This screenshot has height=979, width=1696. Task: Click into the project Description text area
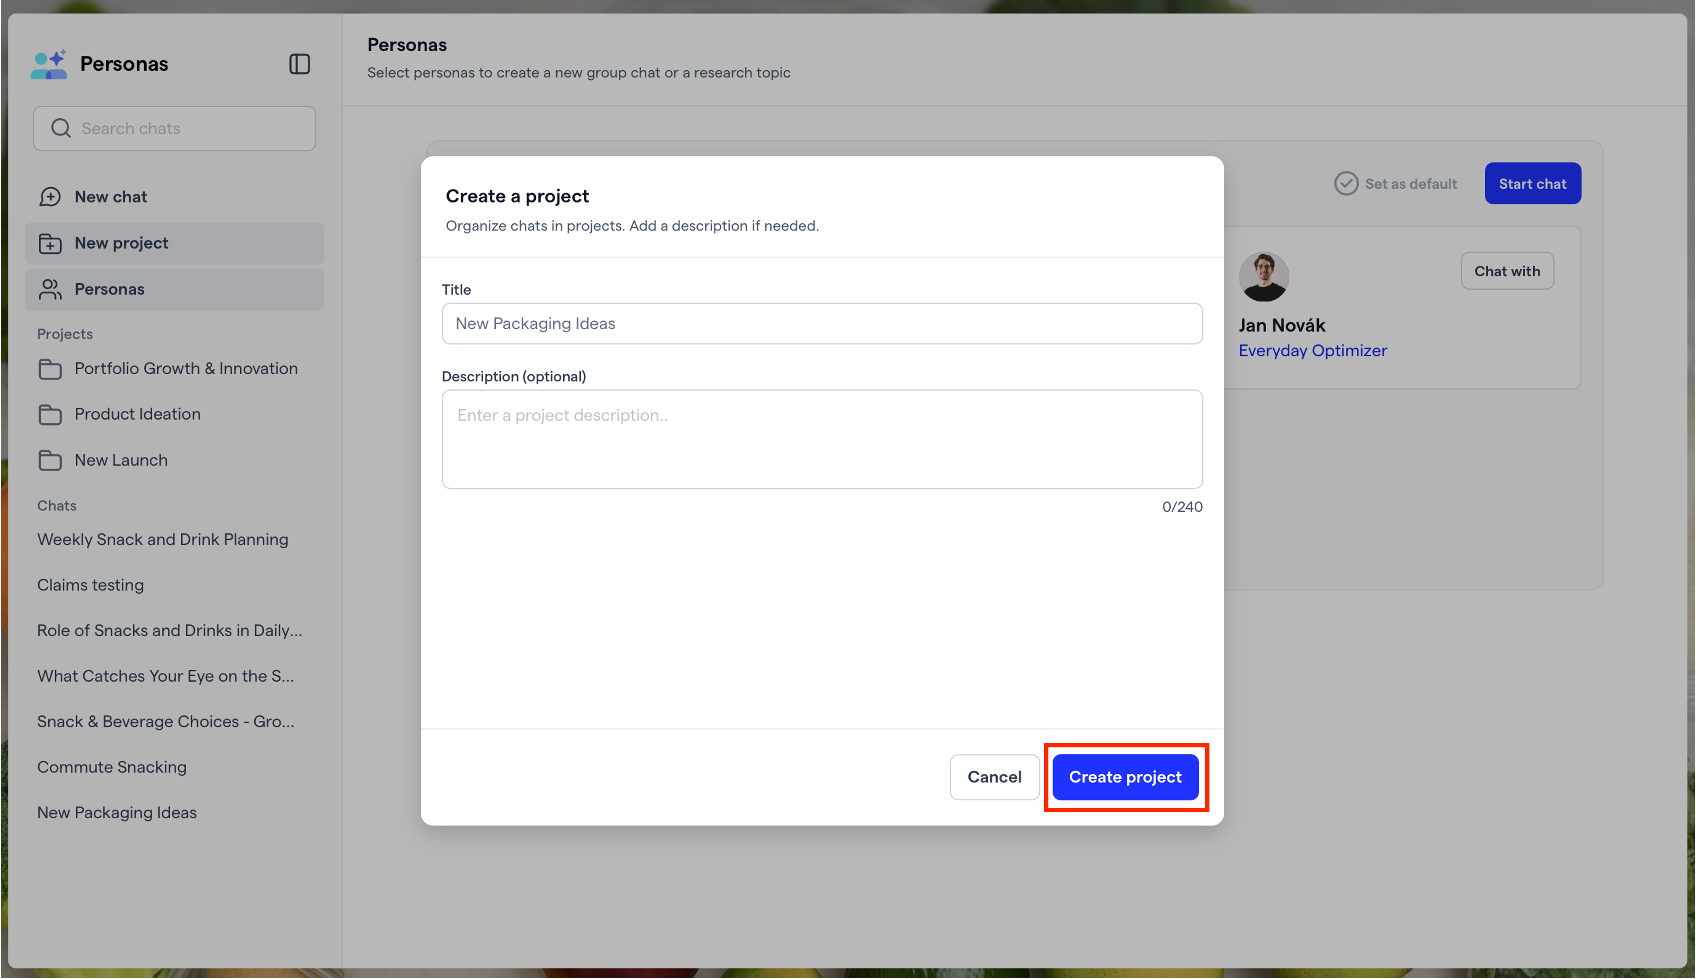(x=821, y=439)
